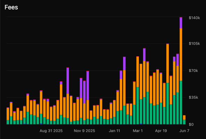Viewport: 206px width, 139px height.
Task: Click the $140k y-axis label
Action: click(194, 18)
